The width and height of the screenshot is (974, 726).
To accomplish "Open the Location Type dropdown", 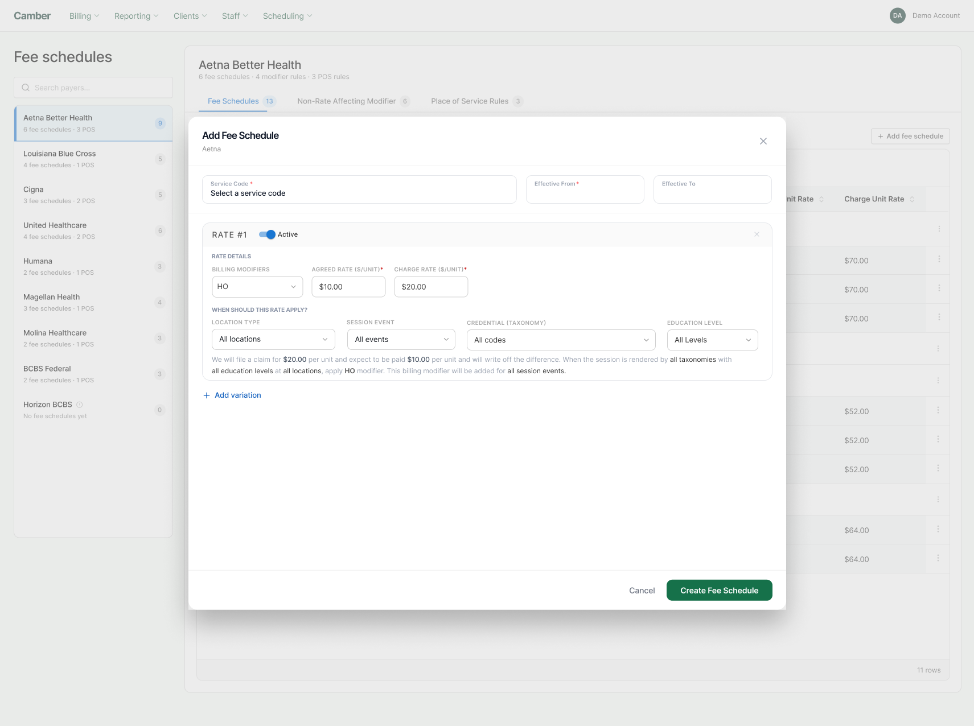I will [x=273, y=339].
